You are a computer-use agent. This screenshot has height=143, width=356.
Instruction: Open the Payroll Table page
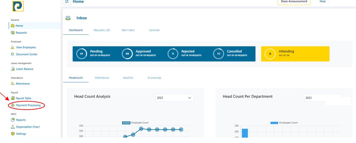point(23,98)
